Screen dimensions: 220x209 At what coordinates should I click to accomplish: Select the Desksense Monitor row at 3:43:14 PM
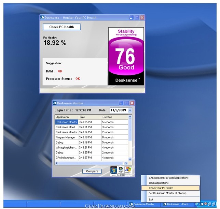[x=92, y=132]
